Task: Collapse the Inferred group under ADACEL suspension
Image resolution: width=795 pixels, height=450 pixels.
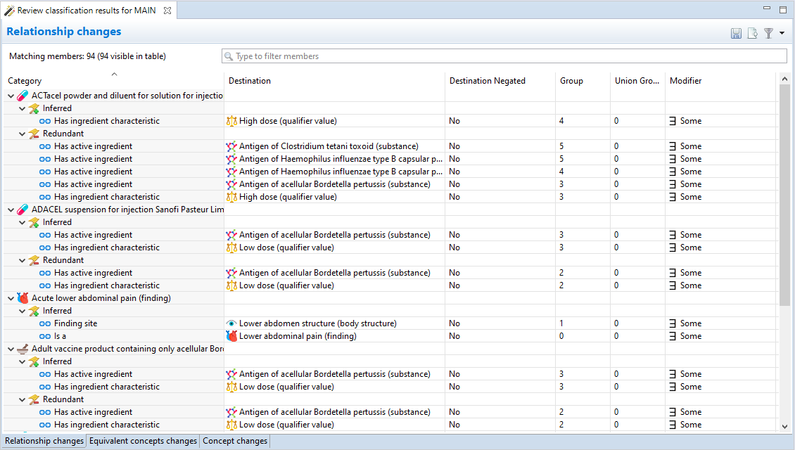Action: point(22,222)
